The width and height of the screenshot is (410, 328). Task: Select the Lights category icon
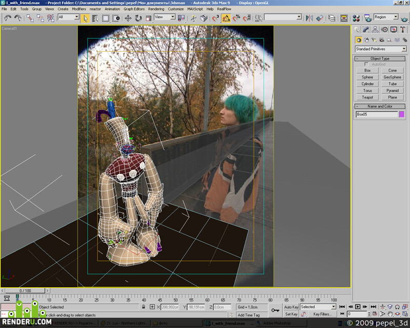[x=374, y=40]
